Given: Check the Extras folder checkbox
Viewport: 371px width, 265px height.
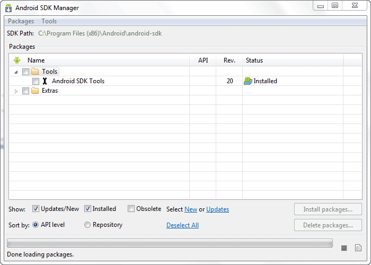Looking at the screenshot, I should (25, 91).
